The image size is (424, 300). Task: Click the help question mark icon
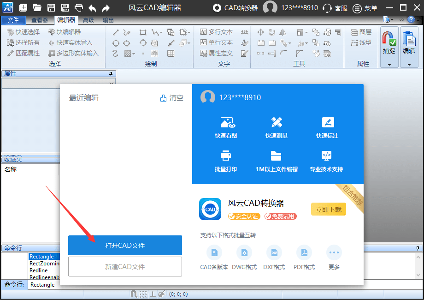pyautogui.click(x=411, y=19)
